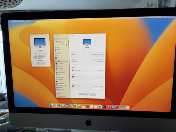Open the Trash in the Dock
The height and width of the screenshot is (132, 176).
(x=127, y=108)
